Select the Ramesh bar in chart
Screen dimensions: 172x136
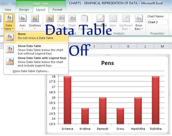click(x=103, y=111)
